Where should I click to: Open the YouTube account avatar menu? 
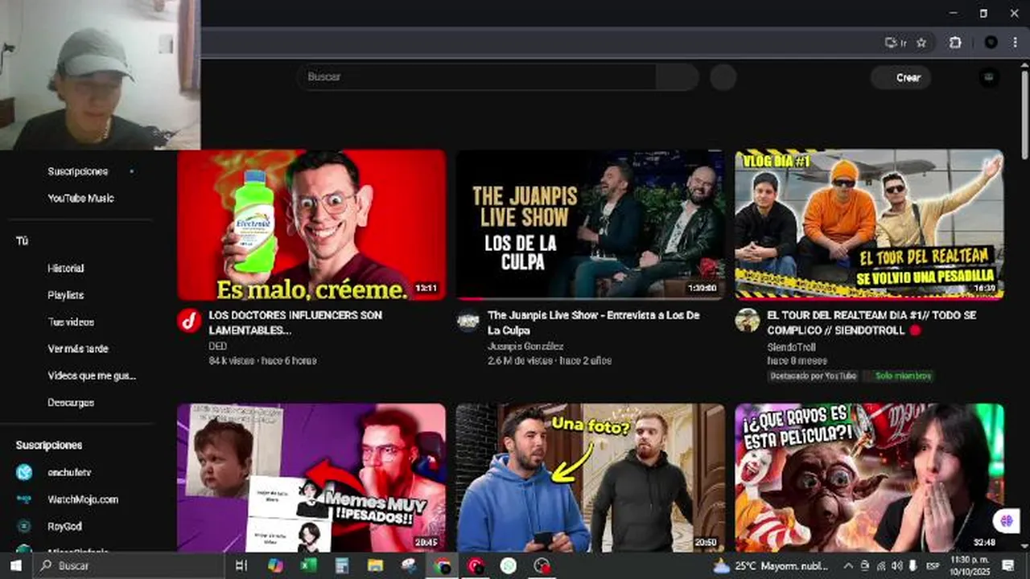[x=989, y=77]
